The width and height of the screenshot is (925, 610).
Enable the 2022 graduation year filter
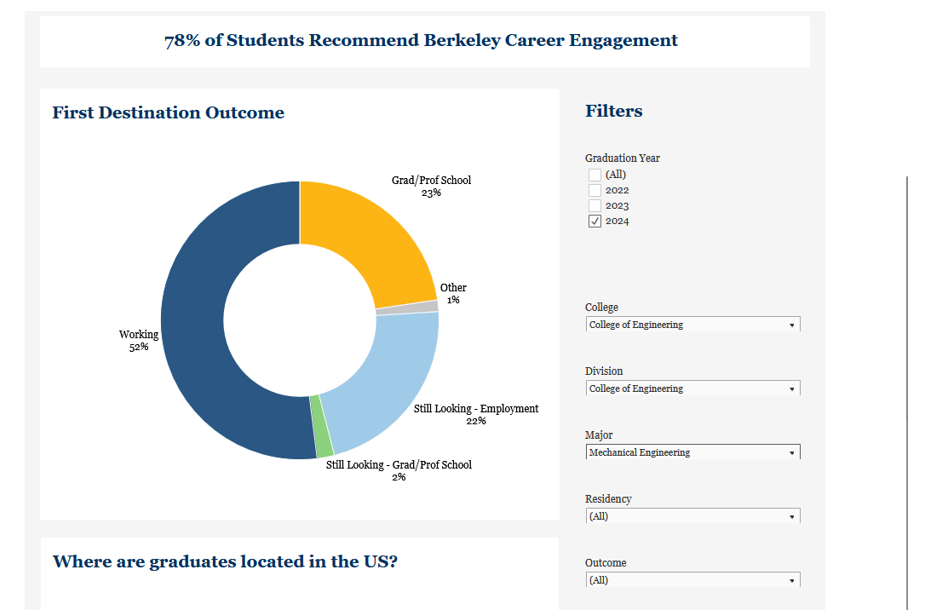coord(595,189)
